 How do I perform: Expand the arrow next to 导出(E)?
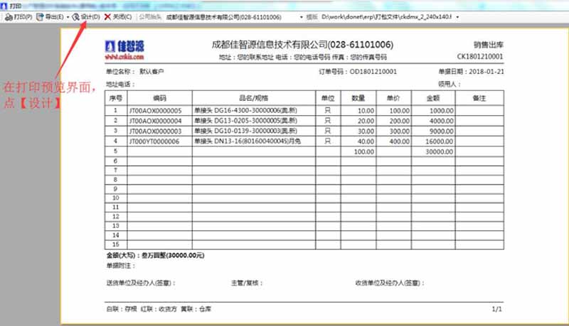pos(68,16)
